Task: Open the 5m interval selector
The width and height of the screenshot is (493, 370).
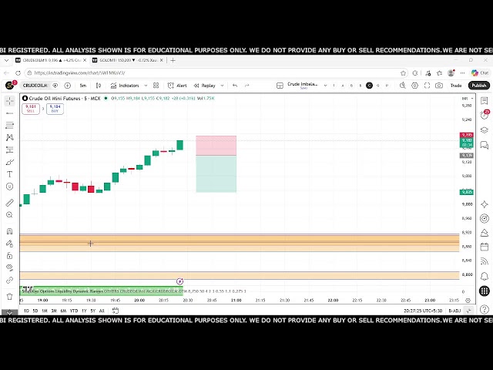Action: (82, 86)
